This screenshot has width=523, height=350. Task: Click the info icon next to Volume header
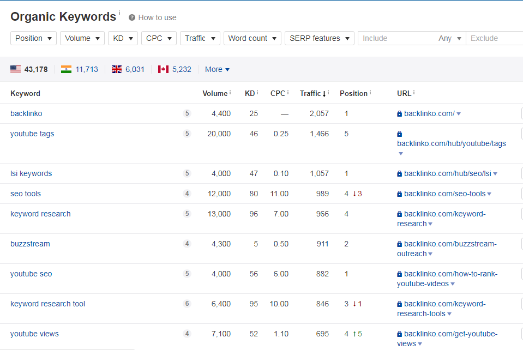230,92
